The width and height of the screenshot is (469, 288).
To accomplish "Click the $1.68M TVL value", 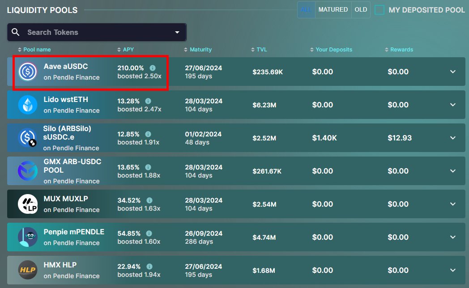I will pos(264,271).
